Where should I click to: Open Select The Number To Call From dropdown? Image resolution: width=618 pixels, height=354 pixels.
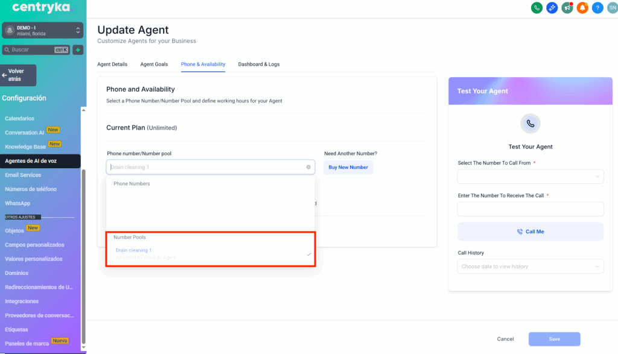tap(530, 176)
